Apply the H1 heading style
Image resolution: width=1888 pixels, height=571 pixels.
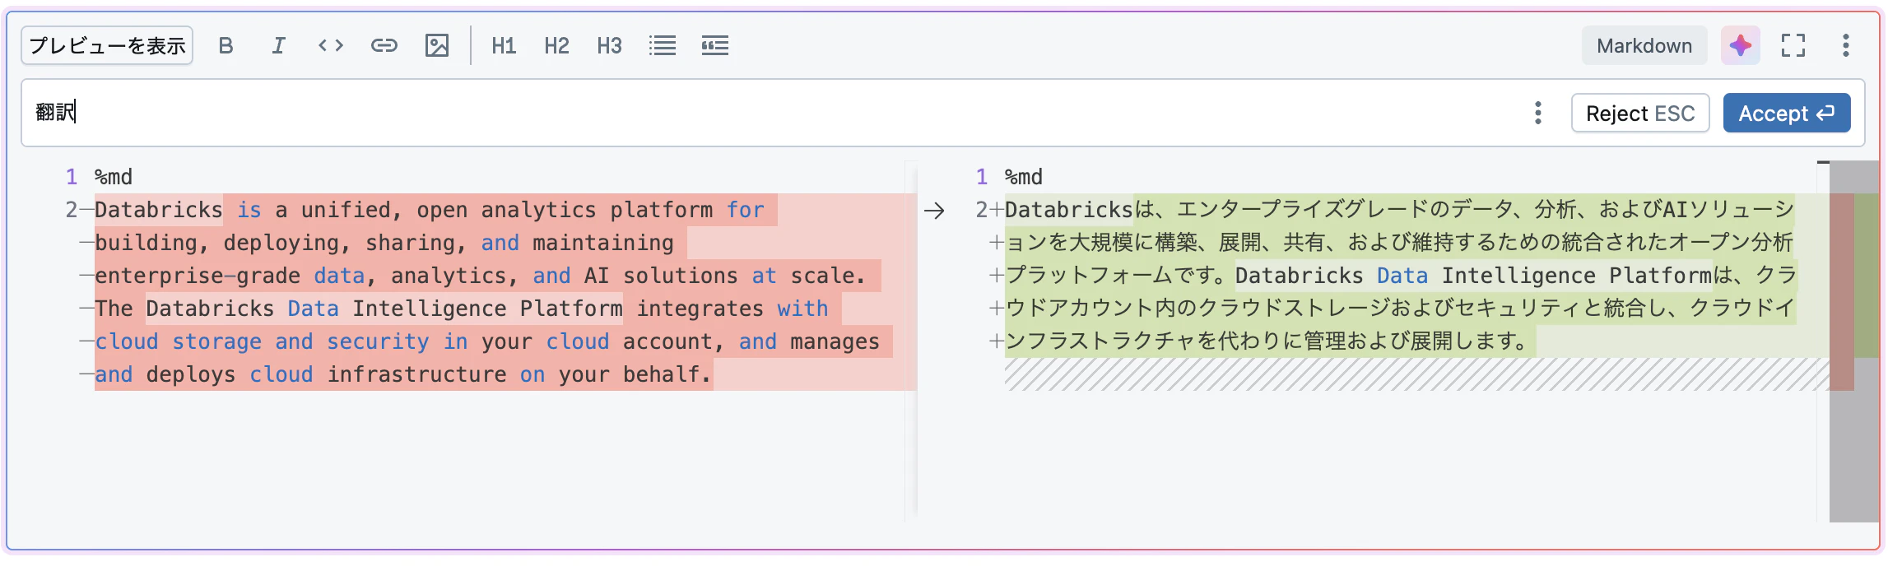click(x=504, y=45)
